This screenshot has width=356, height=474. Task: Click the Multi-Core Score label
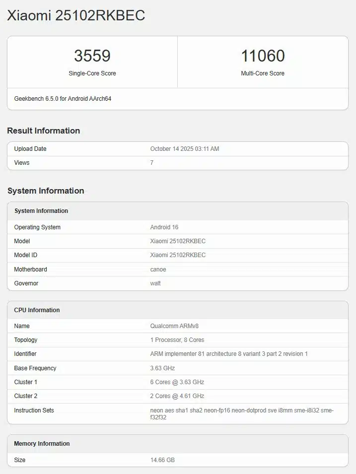(263, 73)
